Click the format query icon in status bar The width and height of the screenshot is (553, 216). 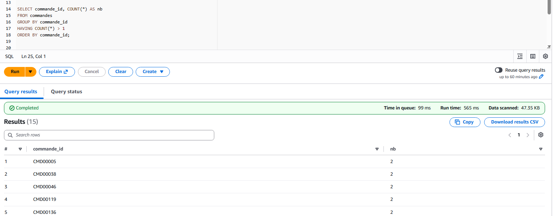(520, 56)
